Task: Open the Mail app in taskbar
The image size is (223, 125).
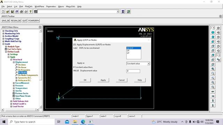Action: (67, 122)
